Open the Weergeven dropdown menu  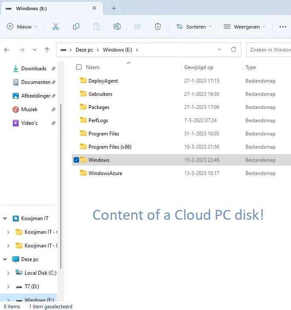[244, 26]
